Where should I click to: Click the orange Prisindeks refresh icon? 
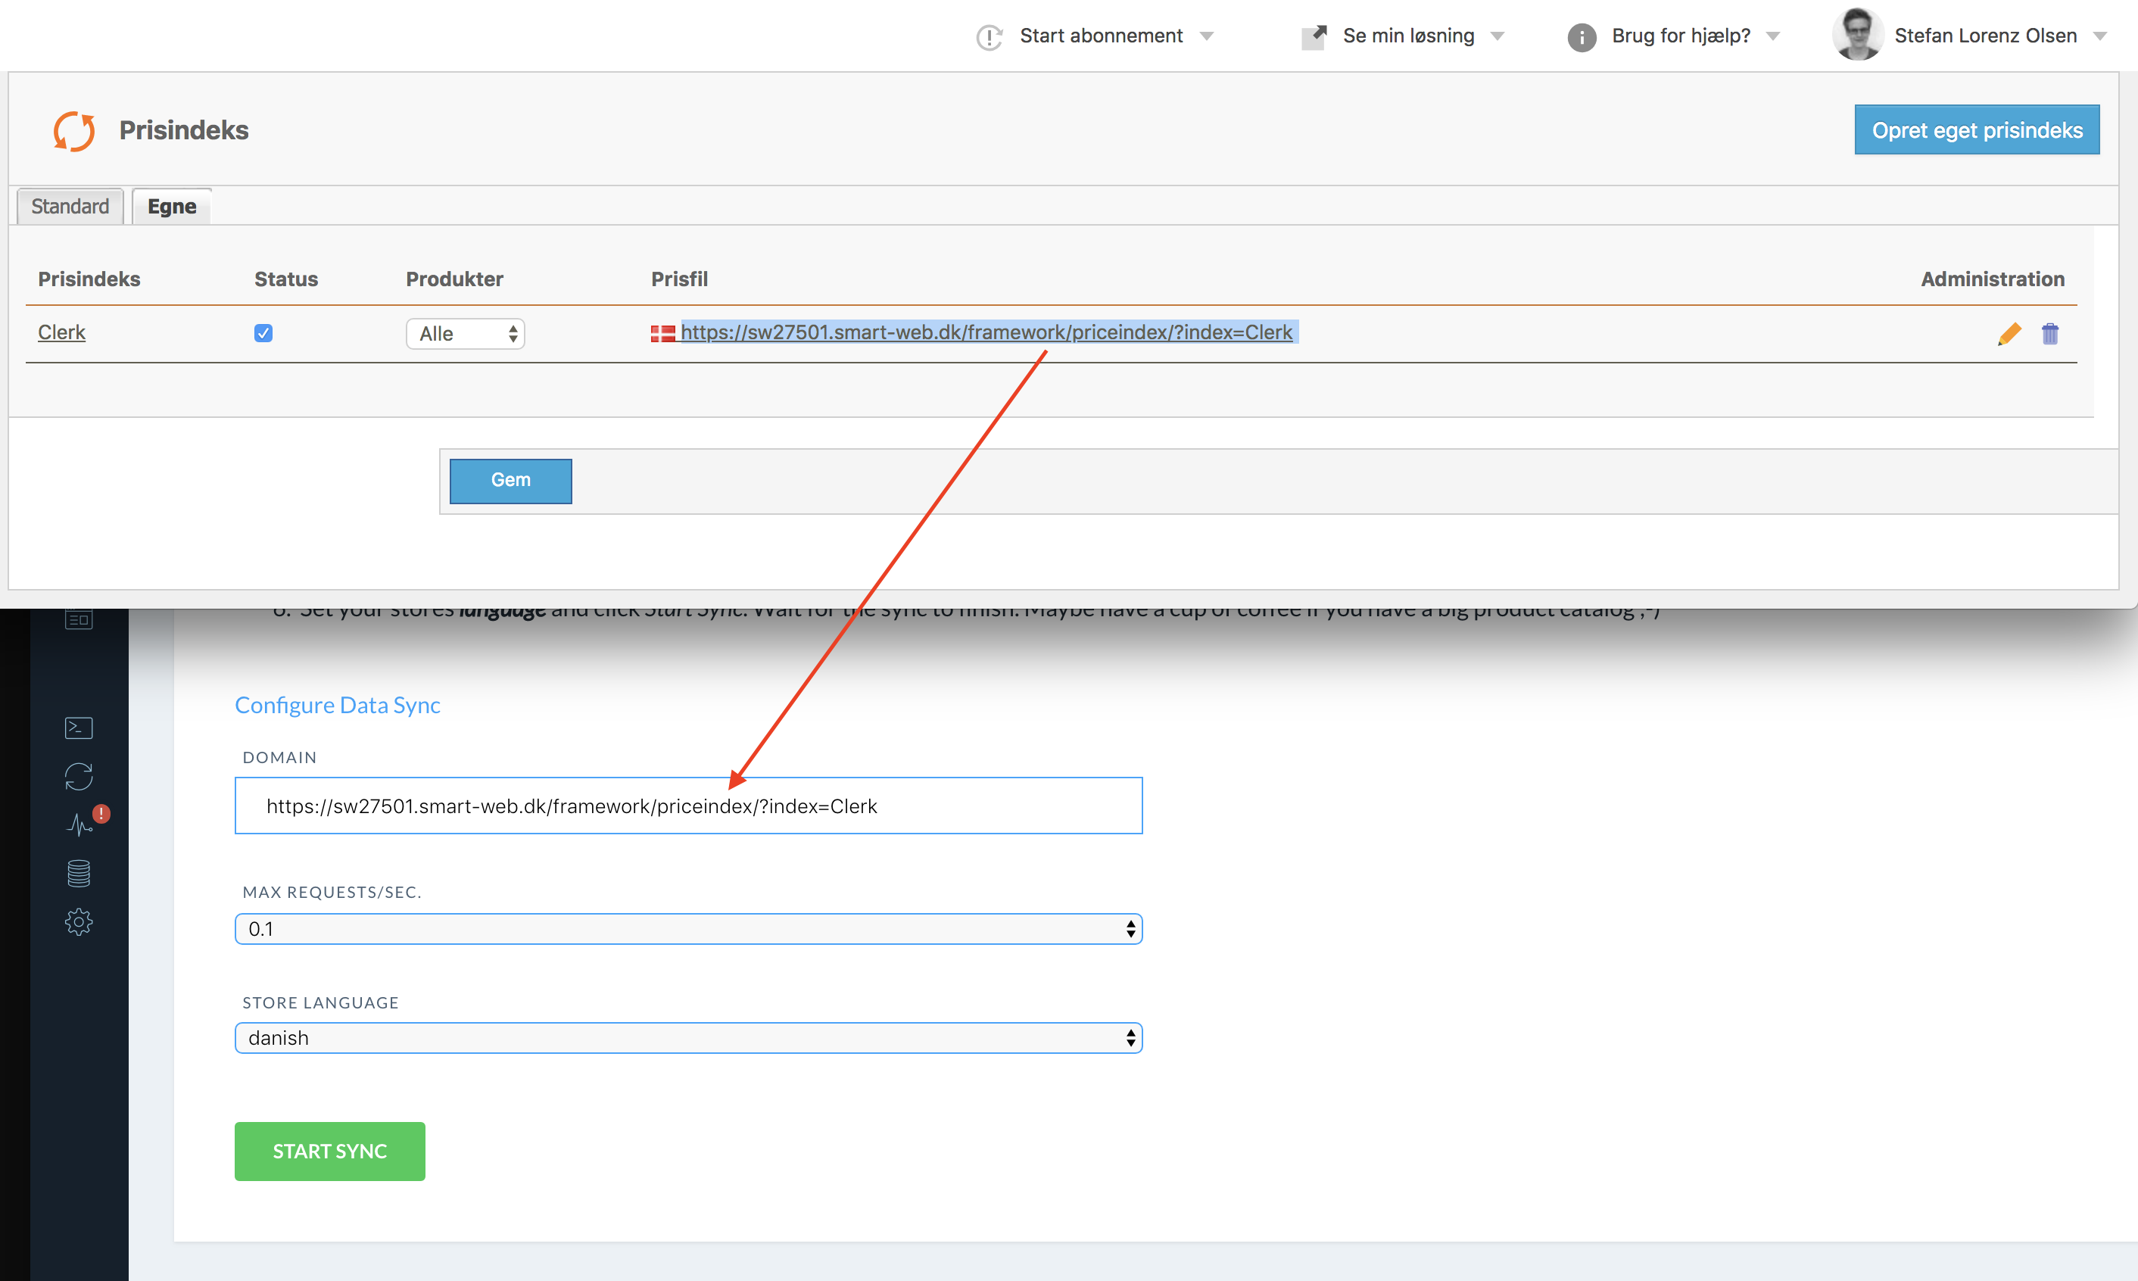click(x=74, y=130)
